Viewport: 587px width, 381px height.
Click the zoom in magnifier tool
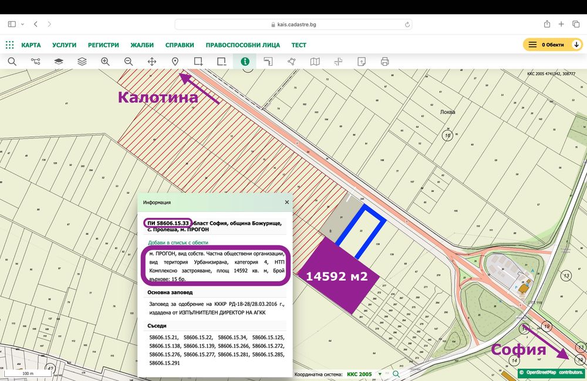(x=105, y=61)
